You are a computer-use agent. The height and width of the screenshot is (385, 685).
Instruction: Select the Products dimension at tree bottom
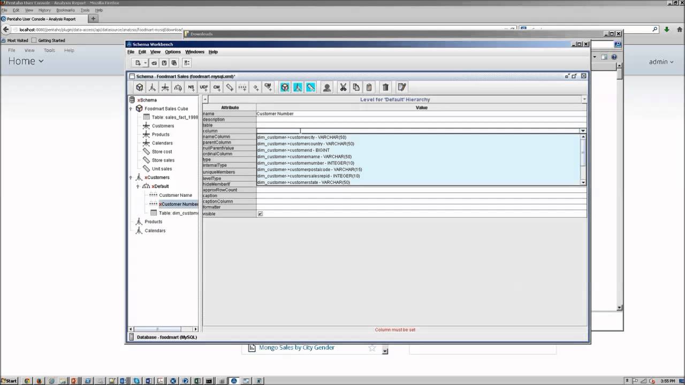pos(153,221)
